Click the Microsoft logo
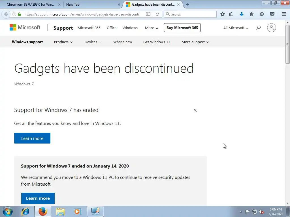Image resolution: width=290 pixels, height=217 pixels. (x=25, y=27)
